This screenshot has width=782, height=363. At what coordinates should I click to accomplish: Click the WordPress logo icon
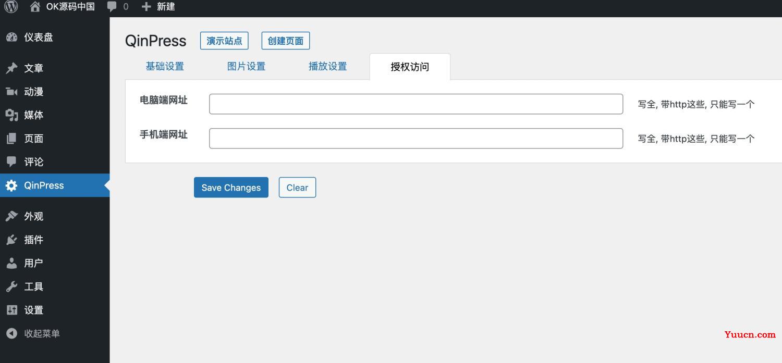pos(11,6)
